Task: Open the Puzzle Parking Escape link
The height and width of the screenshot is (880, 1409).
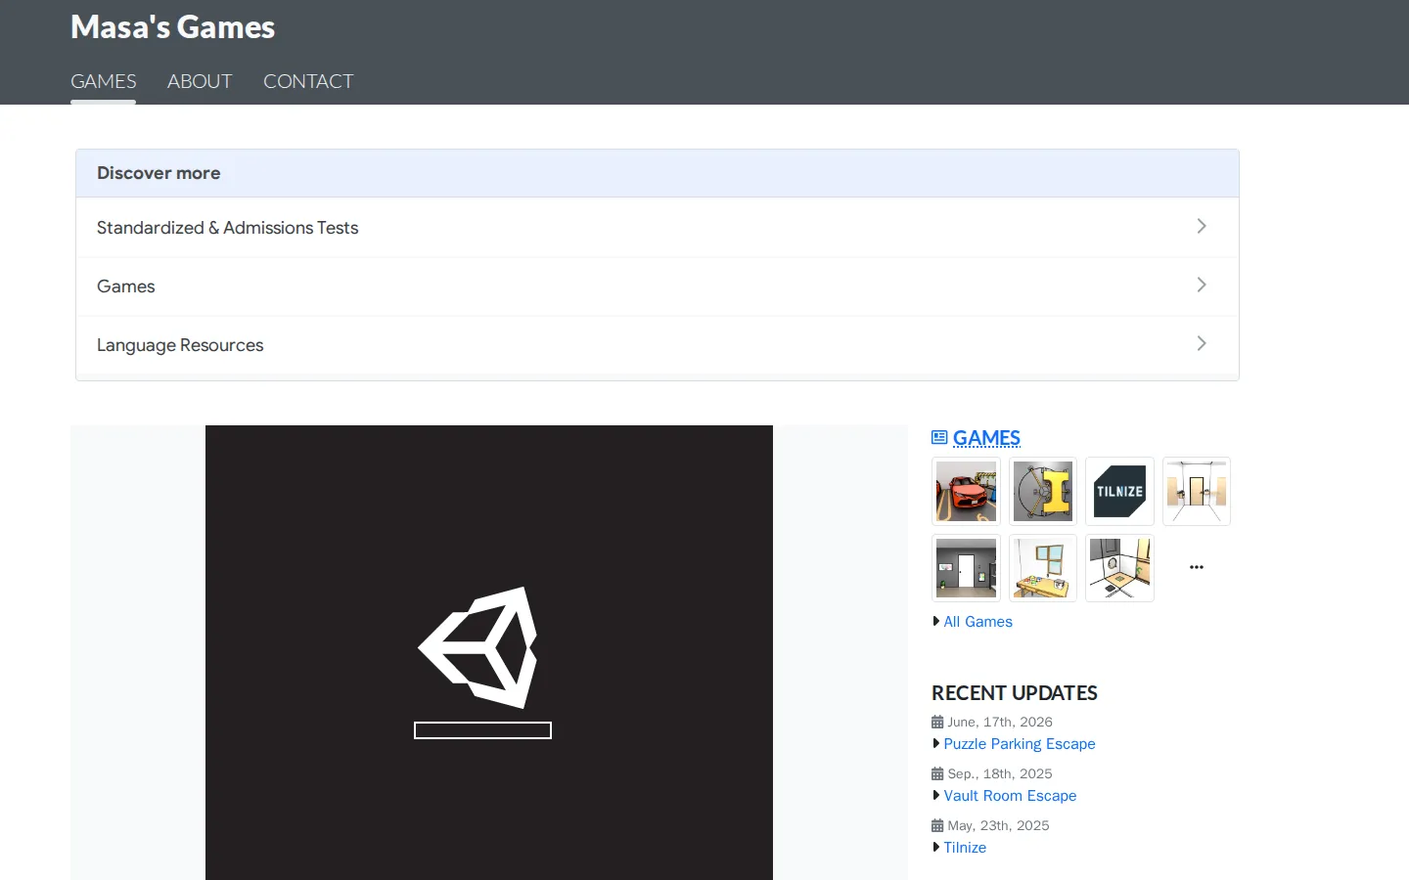Action: pos(1020,744)
